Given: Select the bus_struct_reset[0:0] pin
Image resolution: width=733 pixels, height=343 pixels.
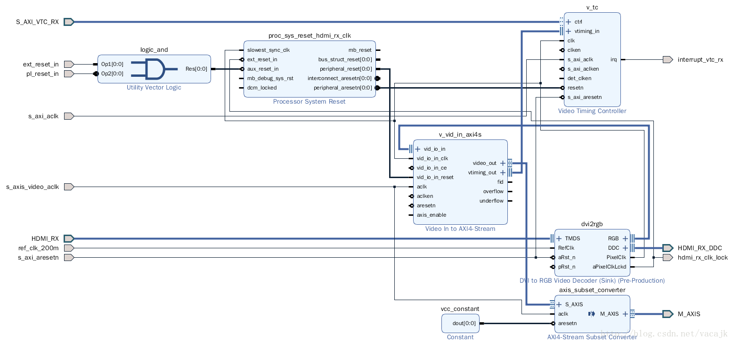Looking at the screenshot, I should [345, 59].
